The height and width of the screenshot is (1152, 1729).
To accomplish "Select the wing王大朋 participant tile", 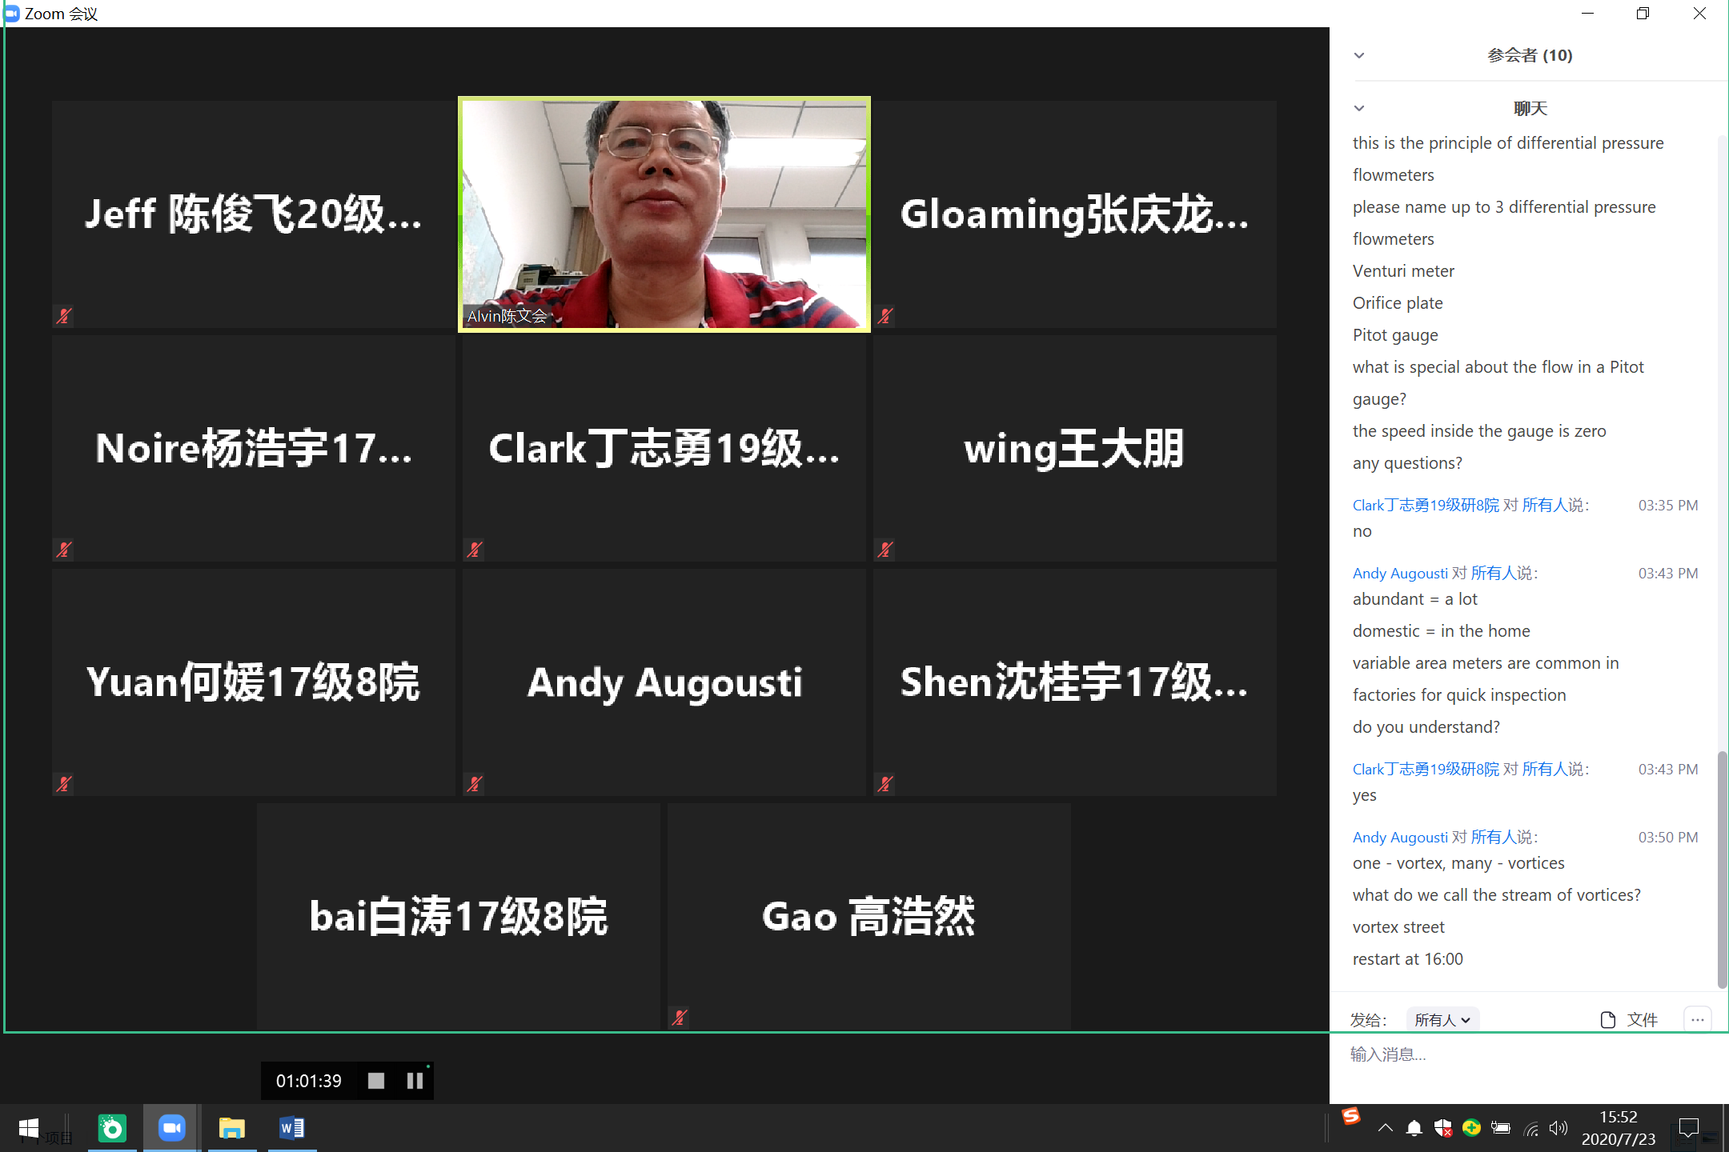I will (x=1075, y=448).
